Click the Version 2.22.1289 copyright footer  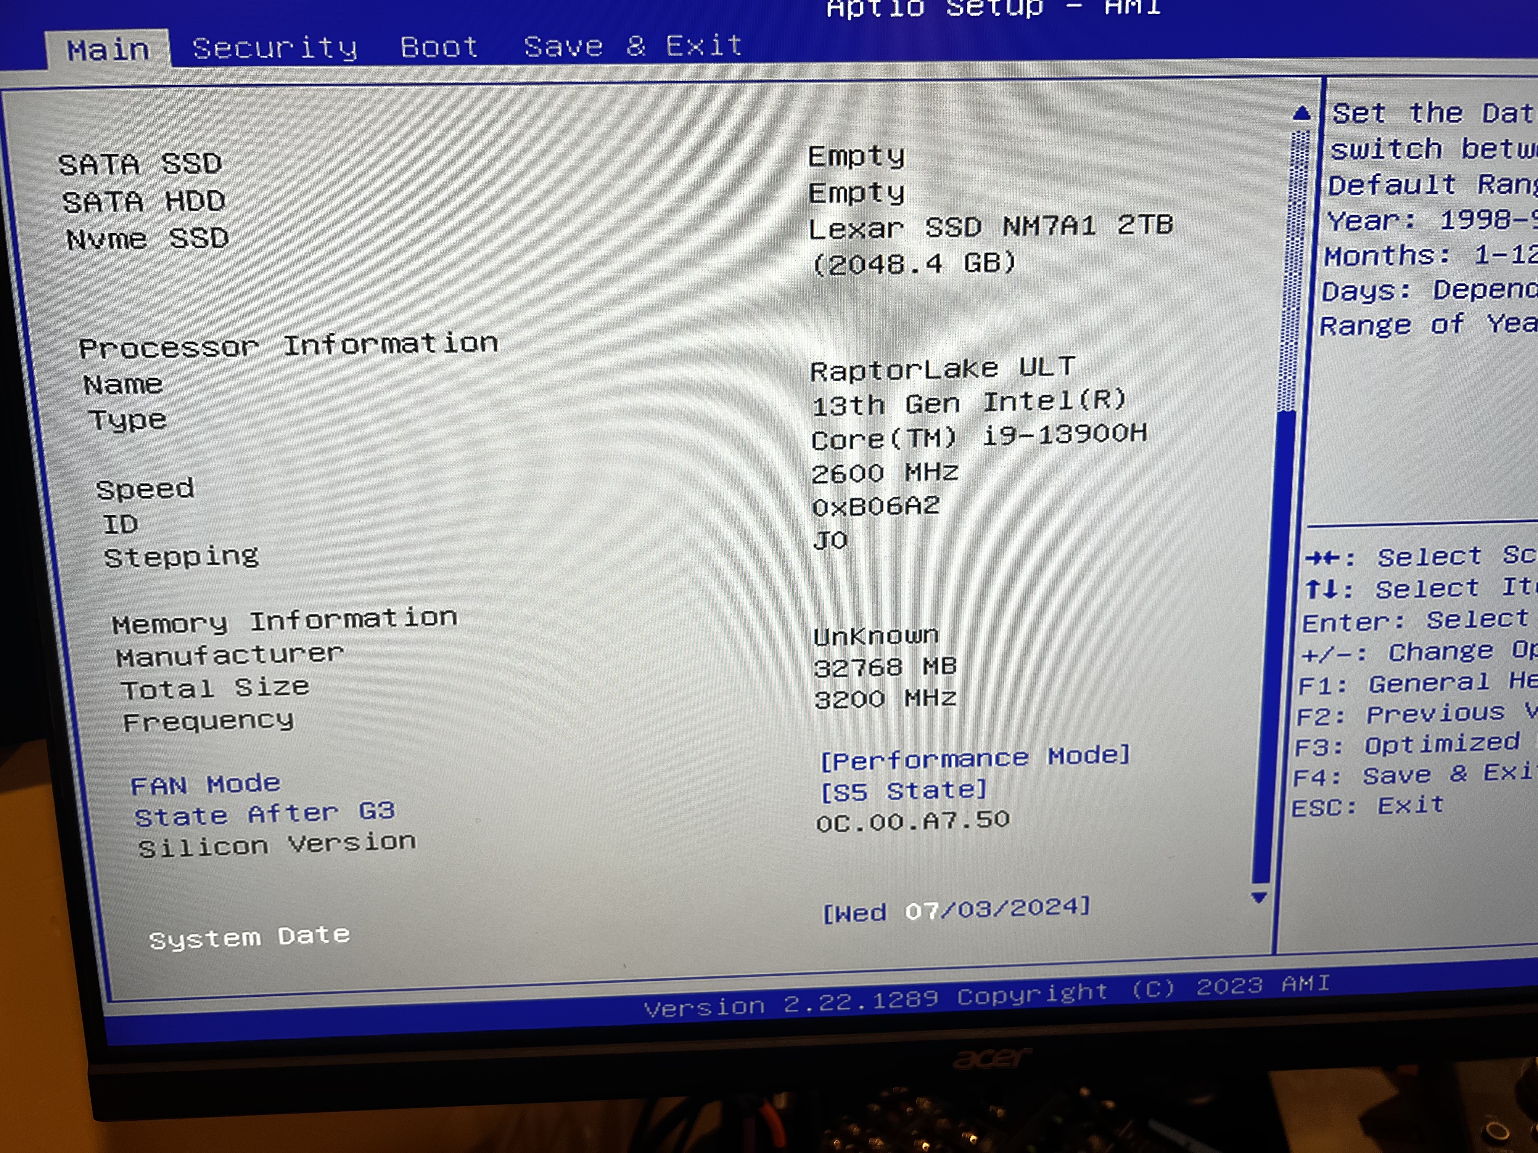point(987,996)
